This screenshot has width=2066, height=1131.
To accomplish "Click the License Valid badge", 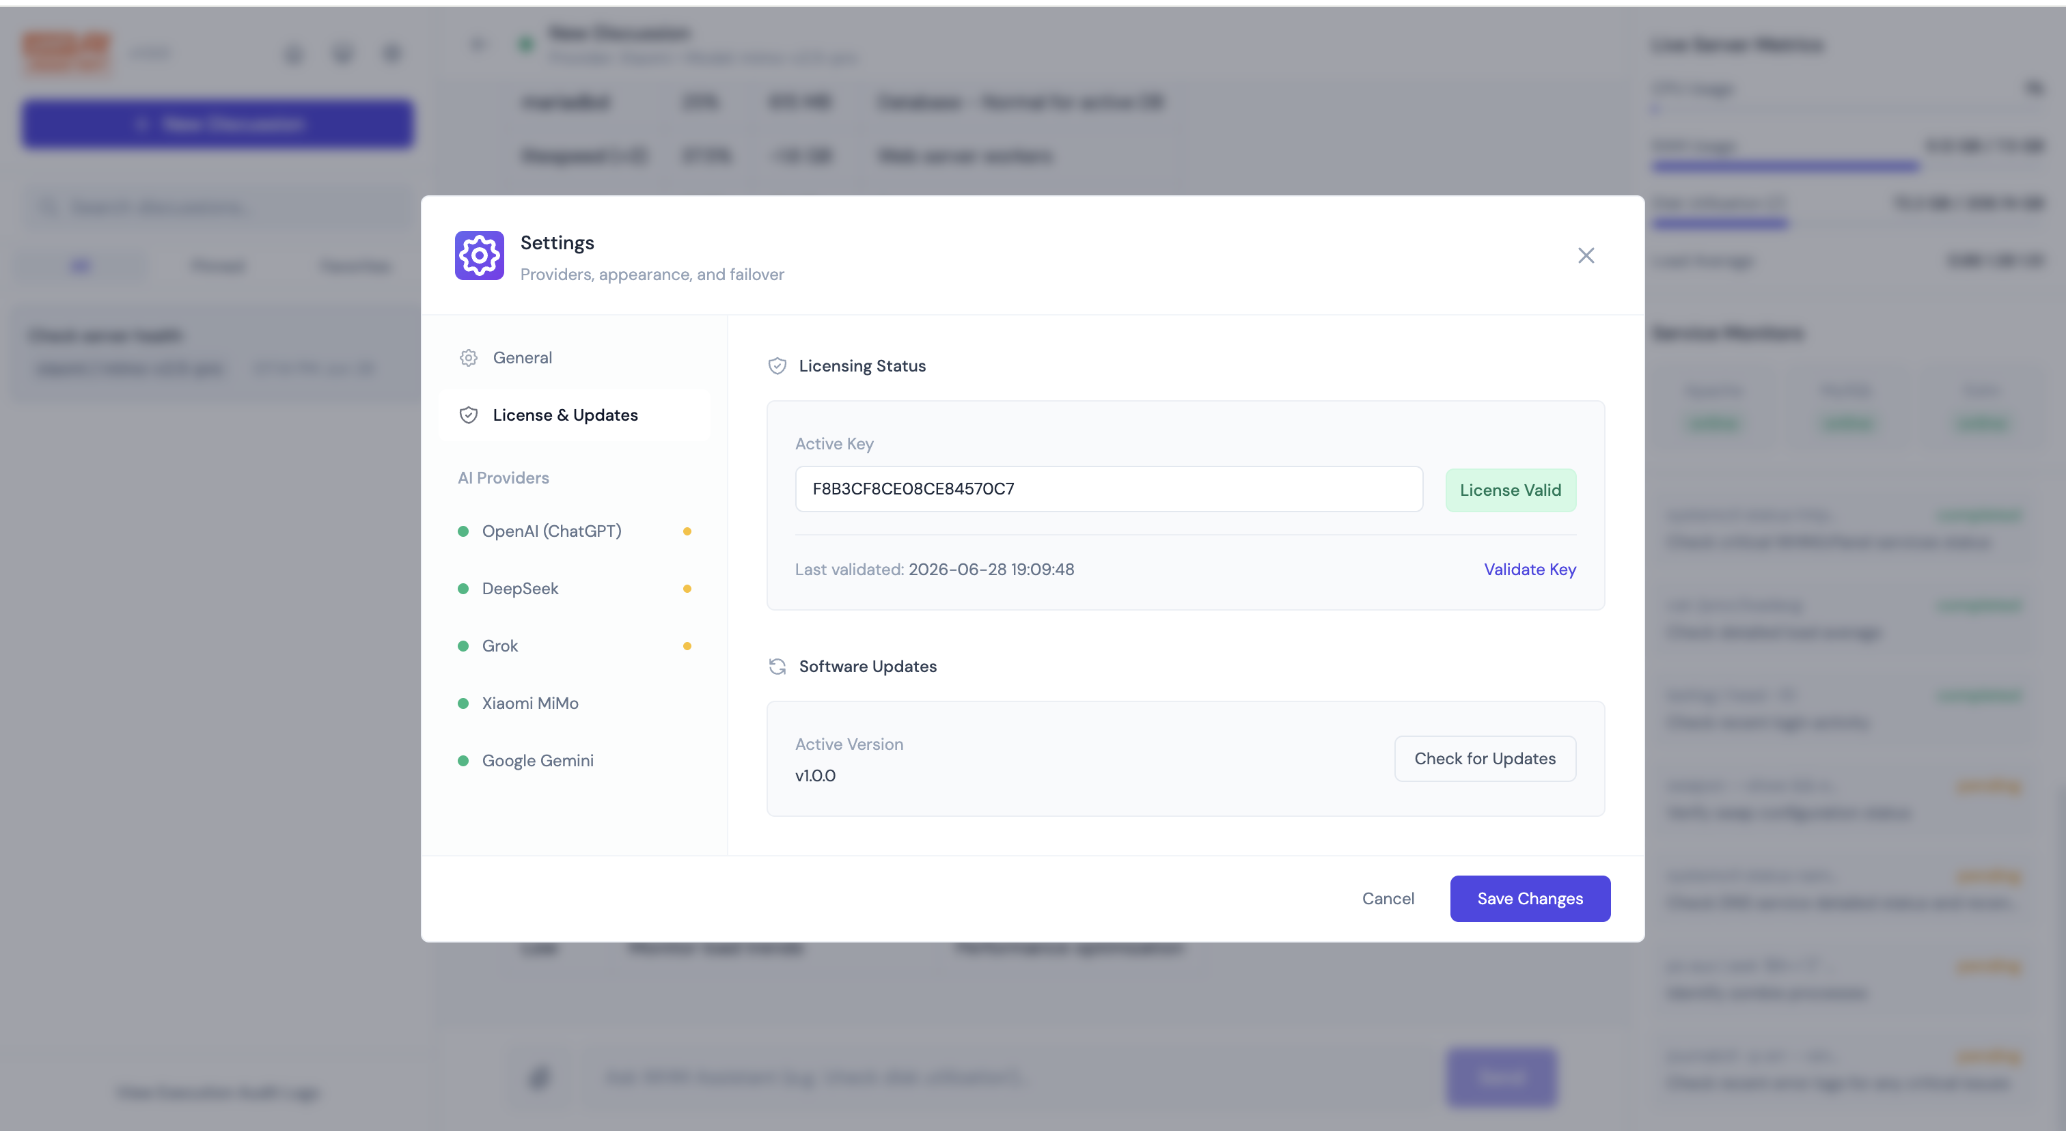I will click(1510, 490).
